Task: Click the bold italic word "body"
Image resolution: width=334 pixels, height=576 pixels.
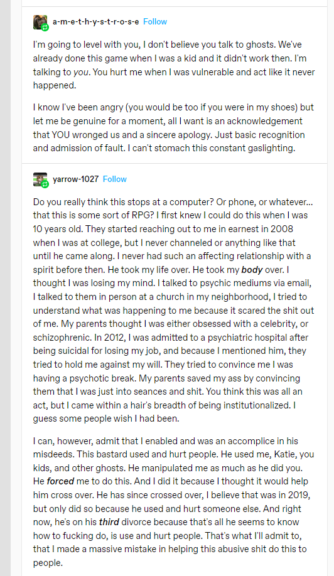Action: click(x=252, y=270)
